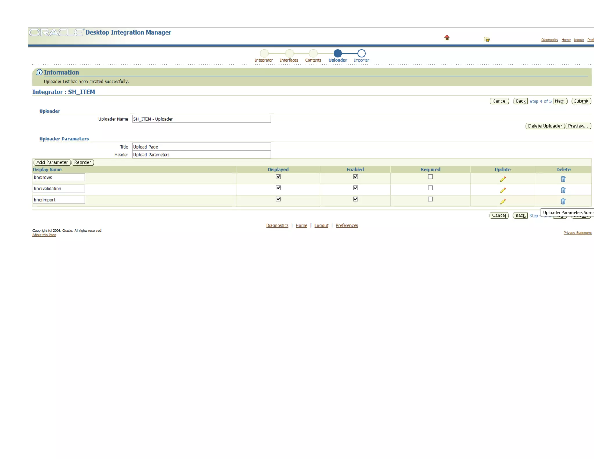This screenshot has width=594, height=459.
Task: Click the Uploader Name input field
Action: (201, 119)
